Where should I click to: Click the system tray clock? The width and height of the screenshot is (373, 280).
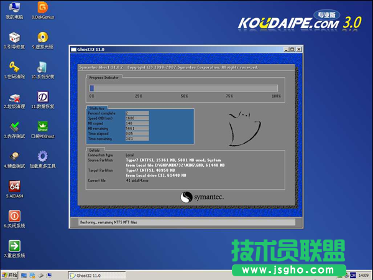click(x=364, y=275)
